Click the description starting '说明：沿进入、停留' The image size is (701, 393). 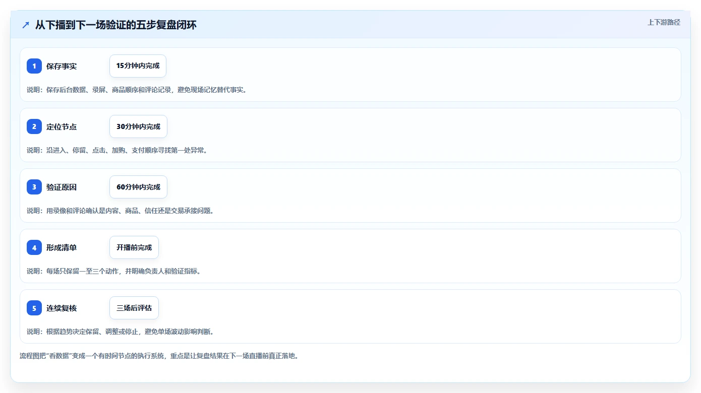click(x=117, y=150)
